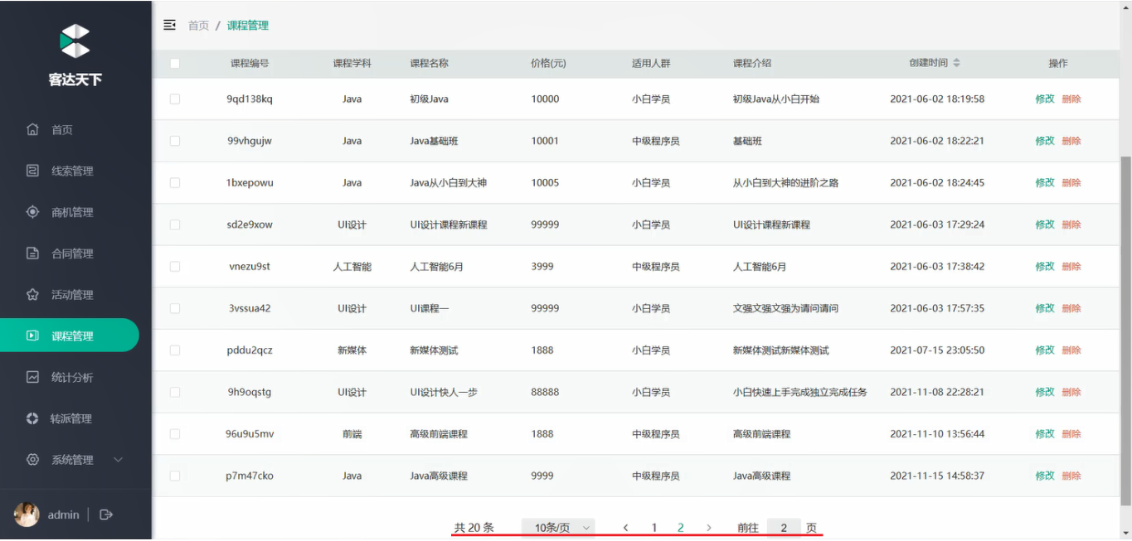Click the 前往 page number input field
The image size is (1132, 541).
[x=784, y=528]
